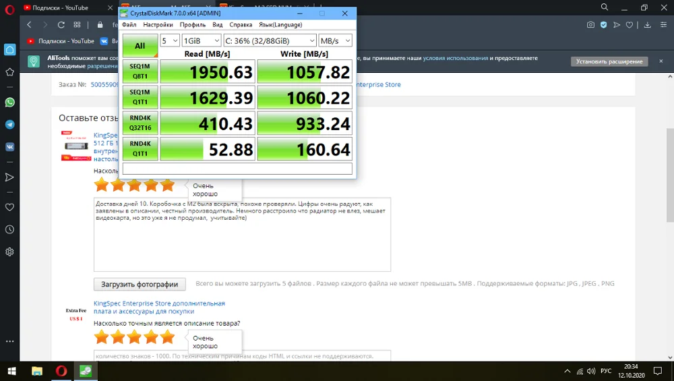This screenshot has height=381, width=674.
Task: Open the Speed Dial grid icon
Action: (77, 25)
